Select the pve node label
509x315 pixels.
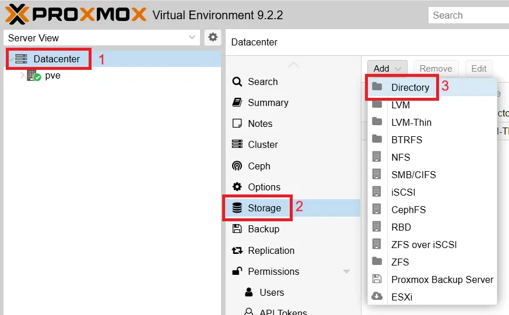52,76
